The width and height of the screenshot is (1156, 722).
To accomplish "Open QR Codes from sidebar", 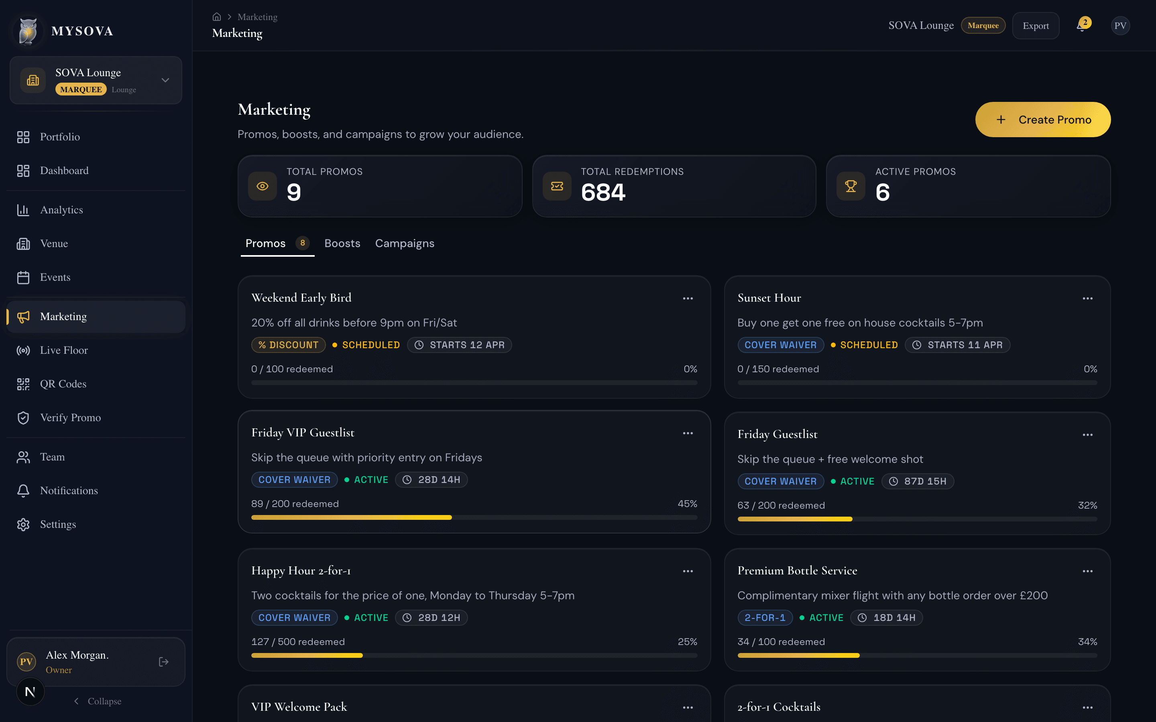I will tap(63, 384).
